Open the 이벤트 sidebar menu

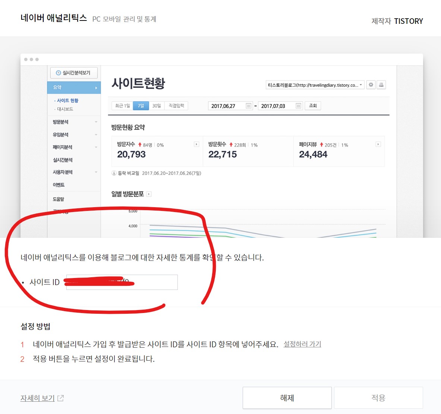click(59, 185)
